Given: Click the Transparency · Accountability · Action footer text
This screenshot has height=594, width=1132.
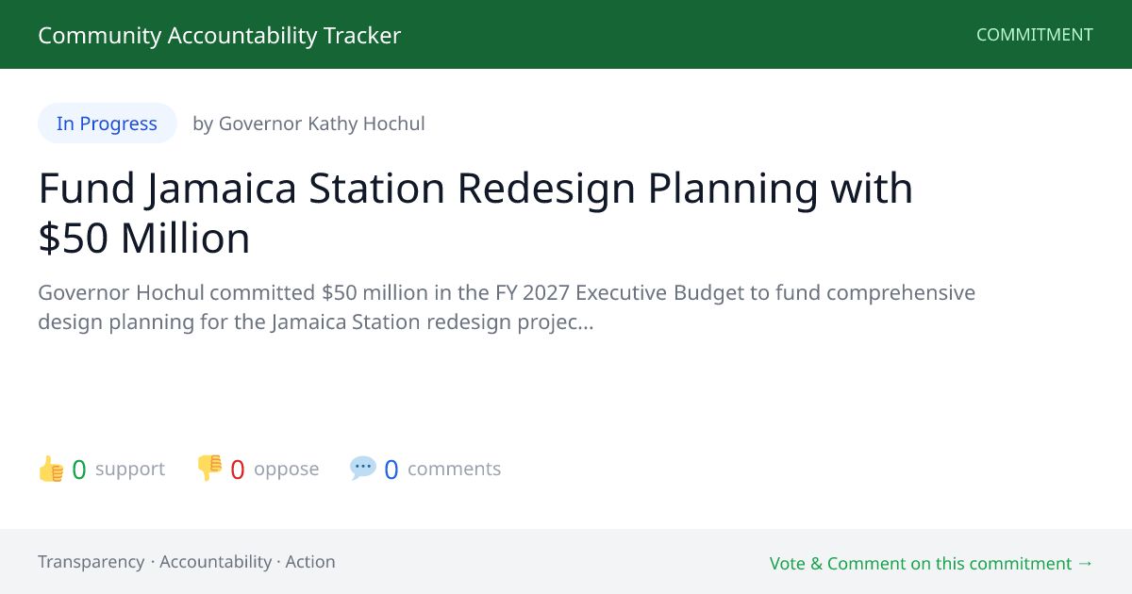Looking at the screenshot, I should [x=187, y=561].
